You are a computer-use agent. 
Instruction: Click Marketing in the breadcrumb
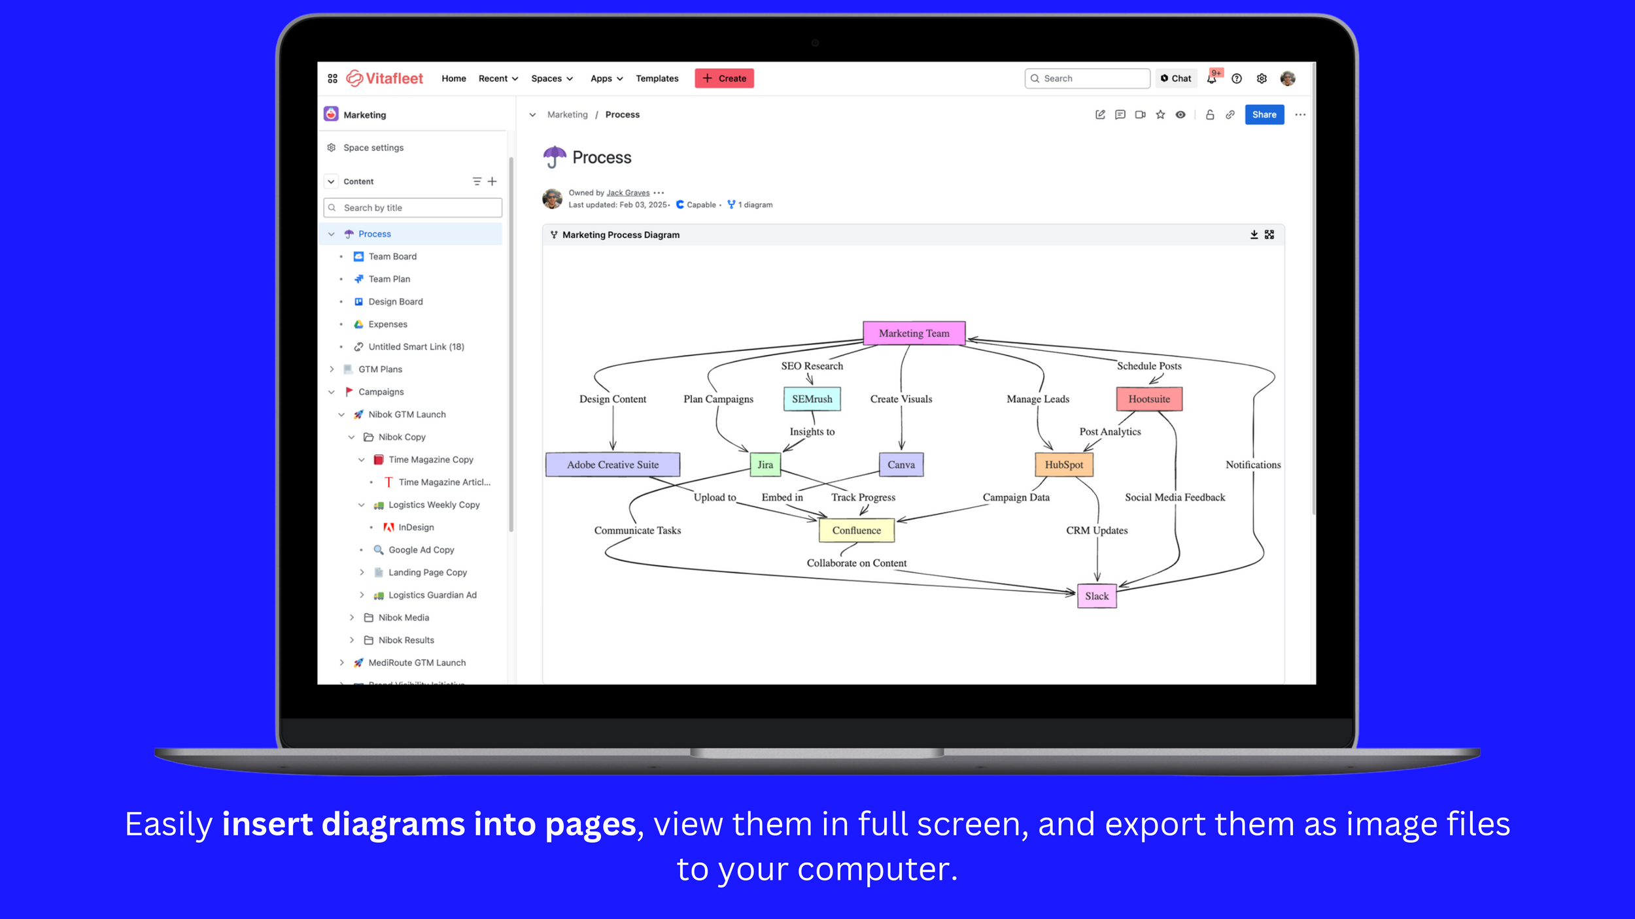tap(567, 114)
